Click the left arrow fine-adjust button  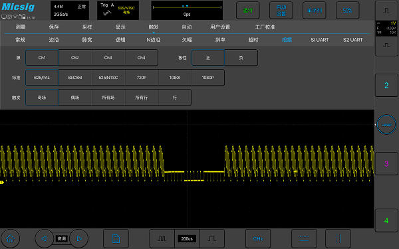point(44,238)
